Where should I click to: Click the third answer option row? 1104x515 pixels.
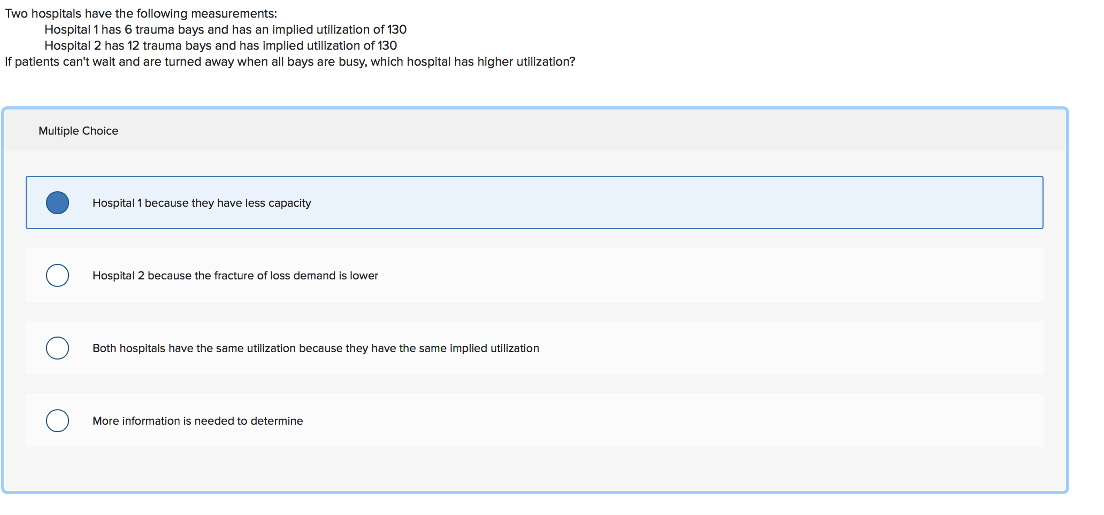374,348
